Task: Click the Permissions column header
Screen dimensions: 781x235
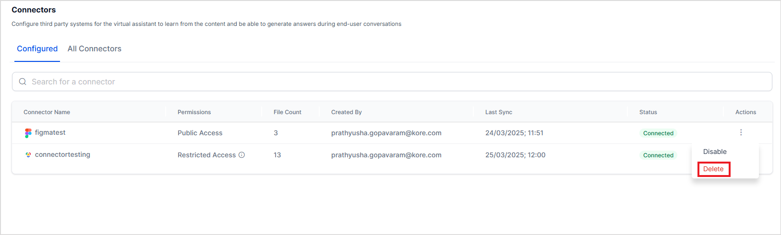Action: (194, 112)
